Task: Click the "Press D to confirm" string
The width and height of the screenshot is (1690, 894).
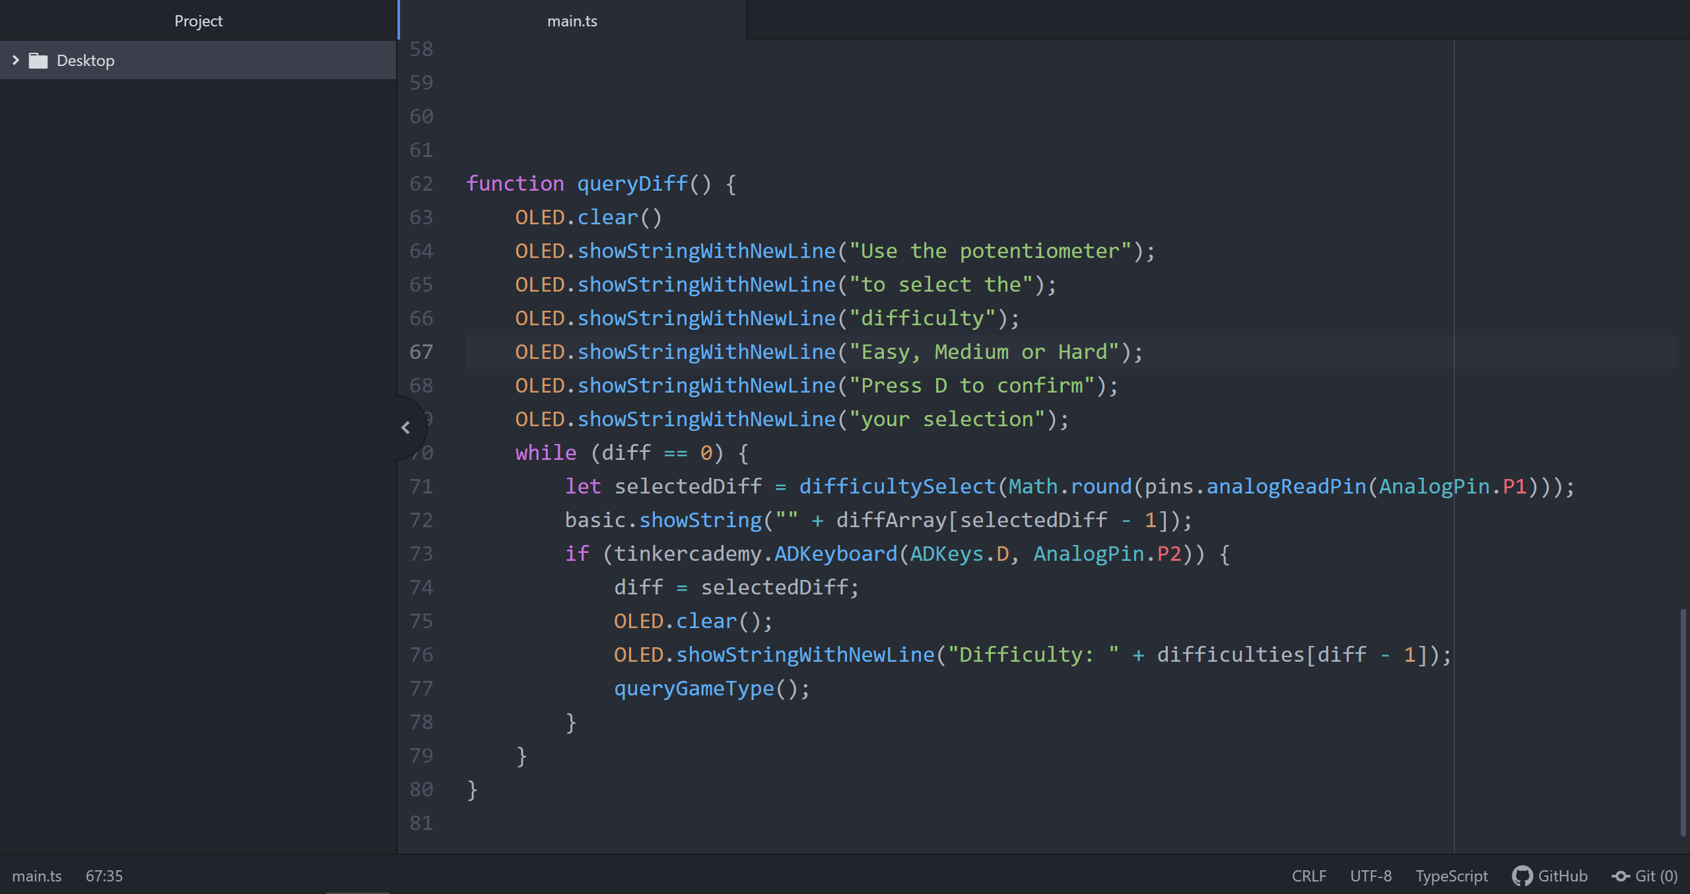Action: [x=970, y=385]
